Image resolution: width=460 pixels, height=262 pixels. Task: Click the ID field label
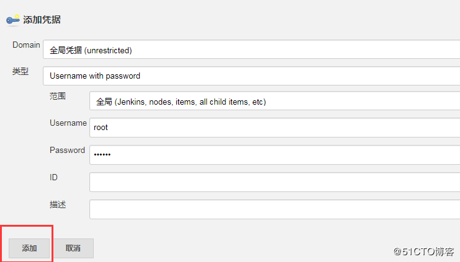click(54, 177)
